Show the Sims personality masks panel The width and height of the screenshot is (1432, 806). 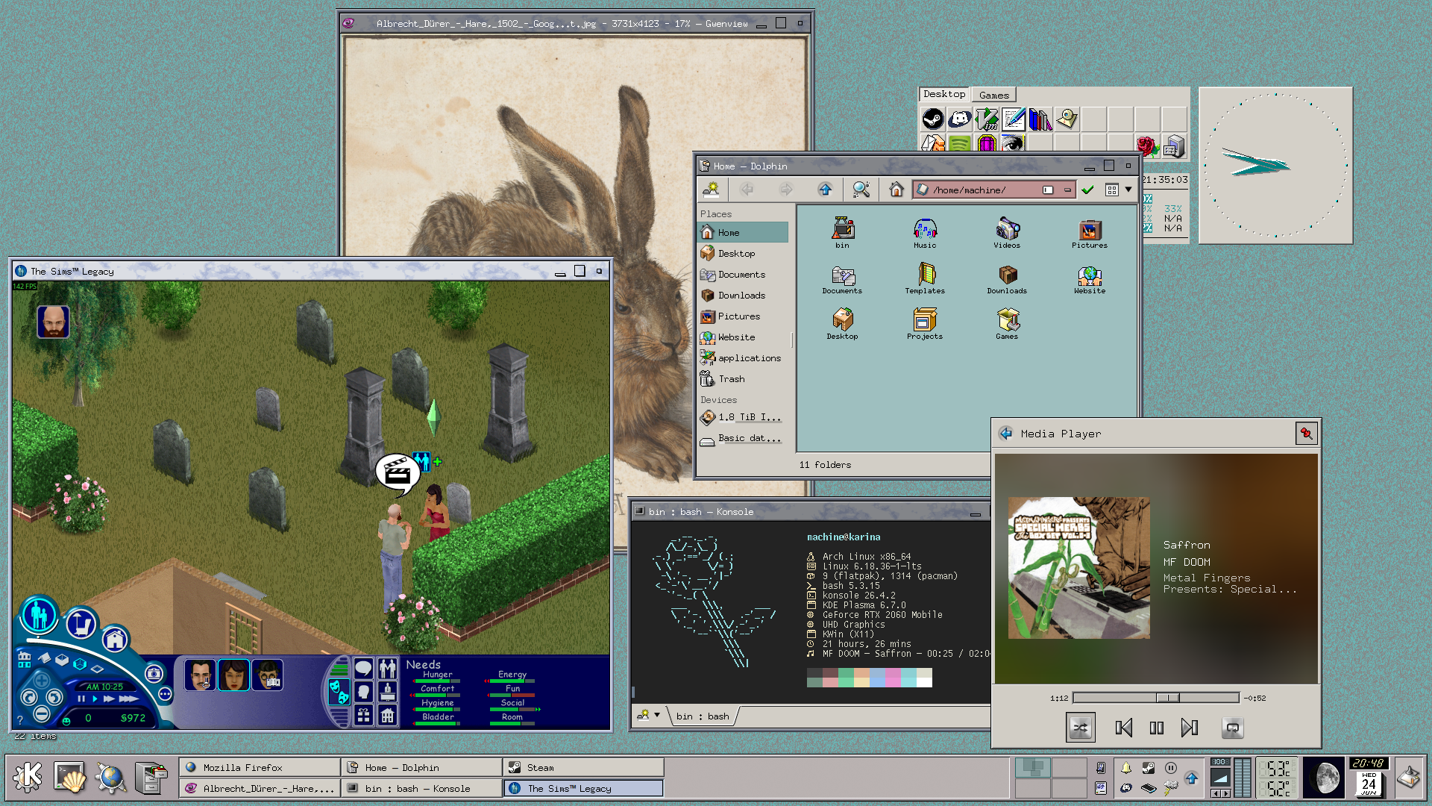[338, 691]
